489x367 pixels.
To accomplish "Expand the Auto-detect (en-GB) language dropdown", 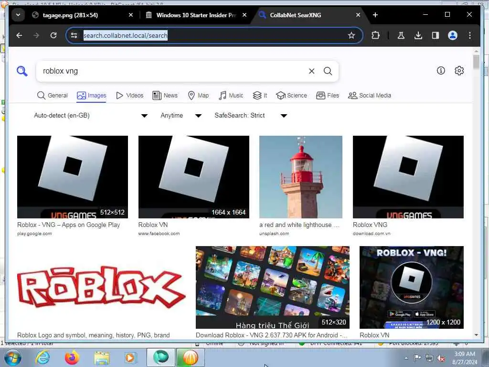I will point(90,116).
